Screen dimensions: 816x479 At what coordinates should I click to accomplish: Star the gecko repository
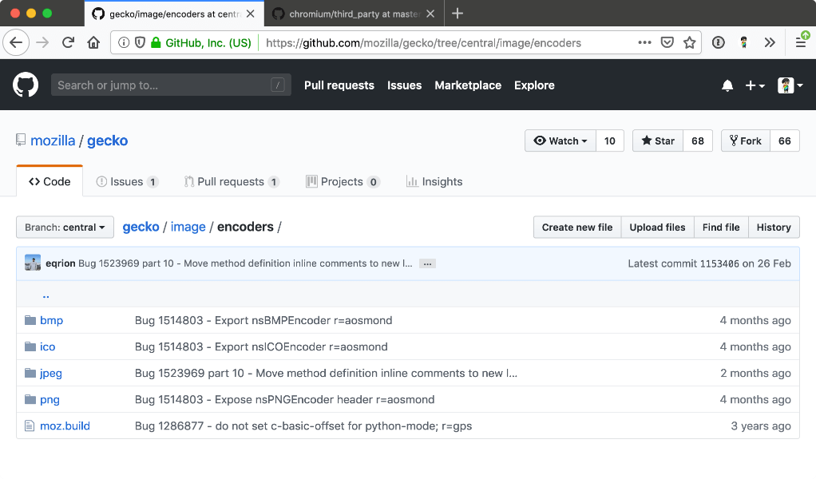(x=657, y=141)
